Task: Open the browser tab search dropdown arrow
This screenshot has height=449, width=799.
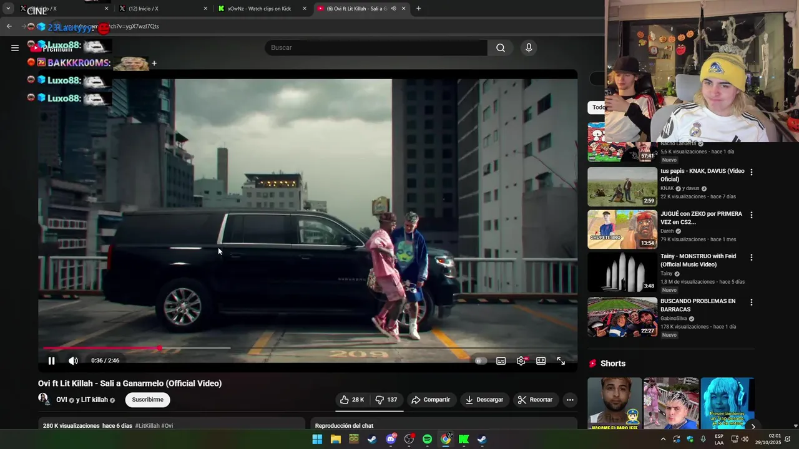Action: [x=8, y=9]
